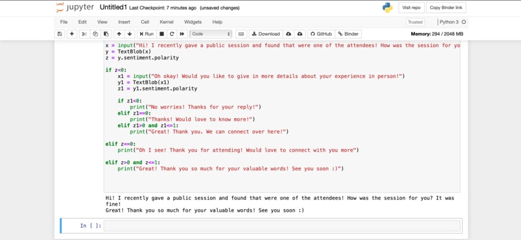Open the Cell menu
The width and height of the screenshot is (521, 240).
(x=145, y=22)
